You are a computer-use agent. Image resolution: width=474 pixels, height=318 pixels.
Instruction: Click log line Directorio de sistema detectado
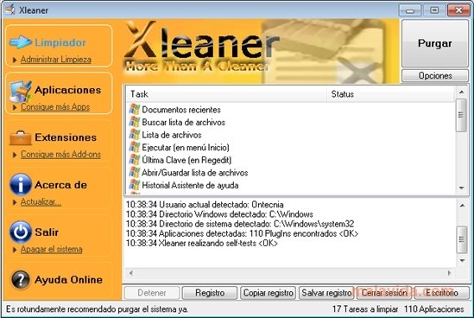(x=240, y=224)
